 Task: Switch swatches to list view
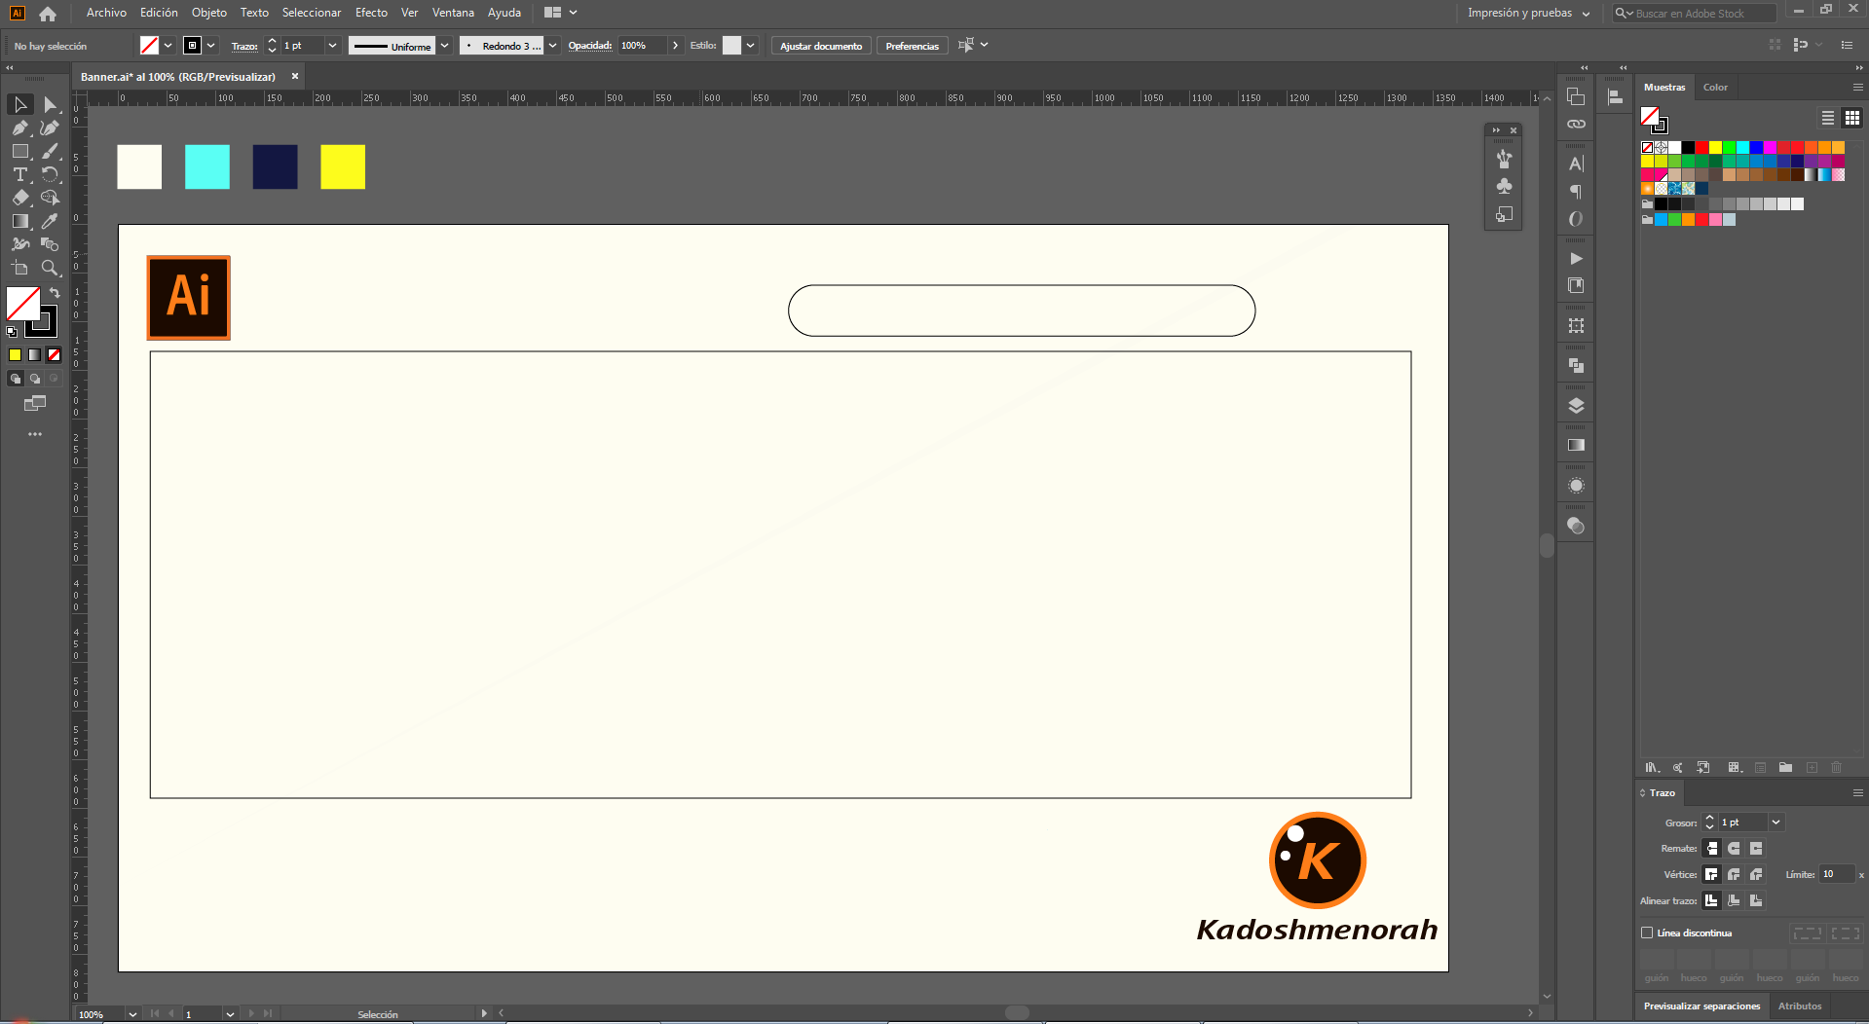coord(1828,118)
